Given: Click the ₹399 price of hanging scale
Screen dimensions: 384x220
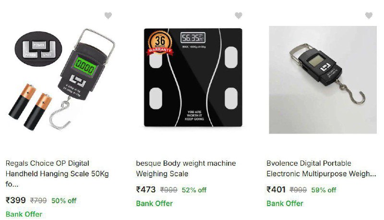Looking at the screenshot, I should tap(16, 200).
